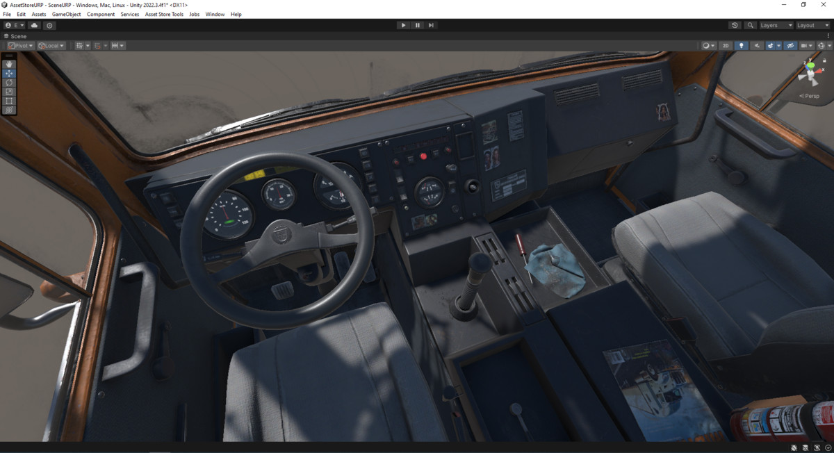Viewport: 834px width, 453px height.
Task: Click the gizmo red X axis cone
Action: (819, 71)
